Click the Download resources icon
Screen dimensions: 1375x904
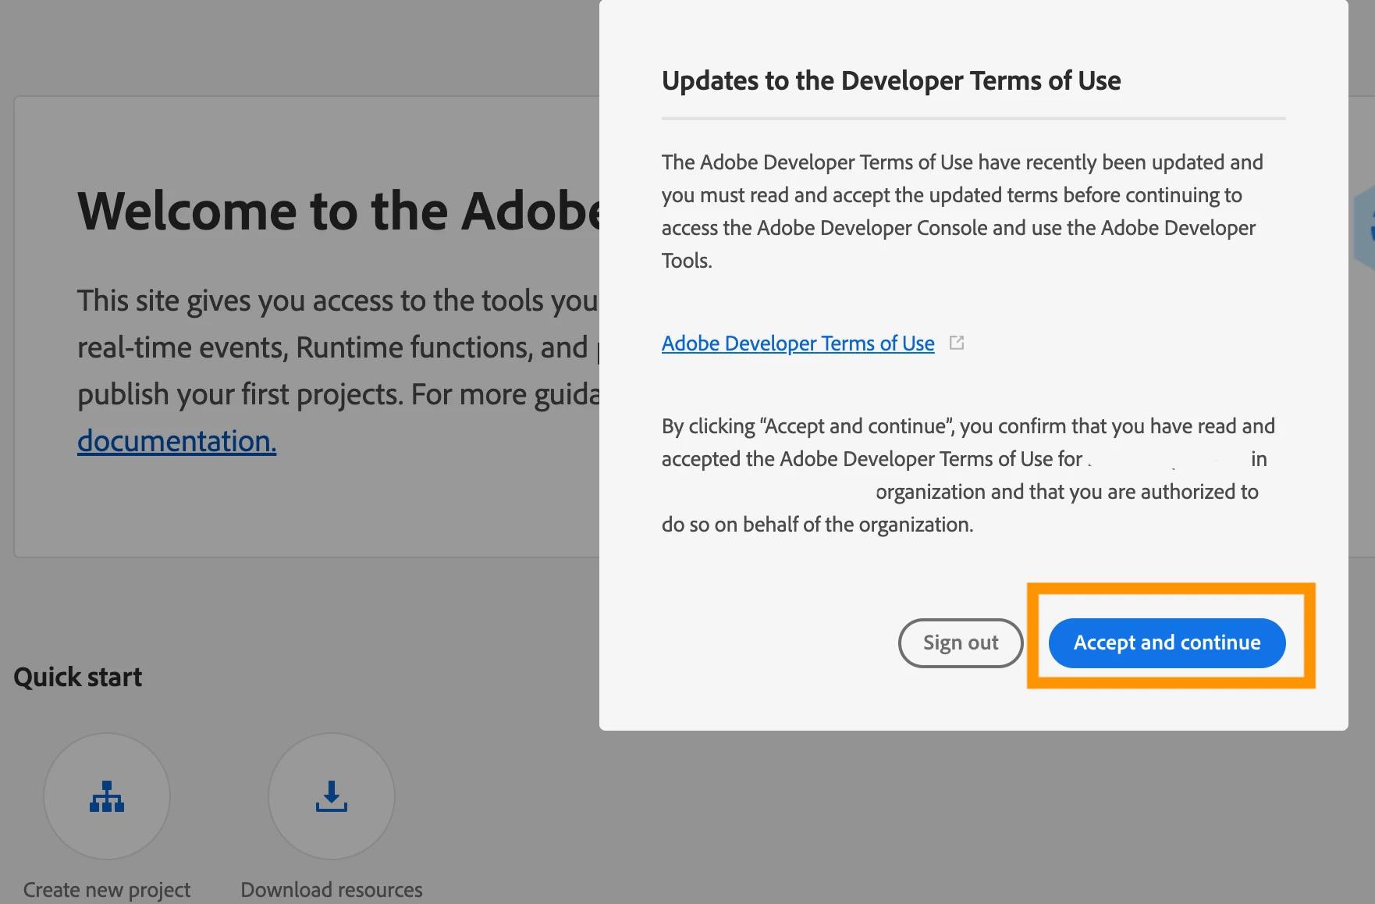[332, 796]
